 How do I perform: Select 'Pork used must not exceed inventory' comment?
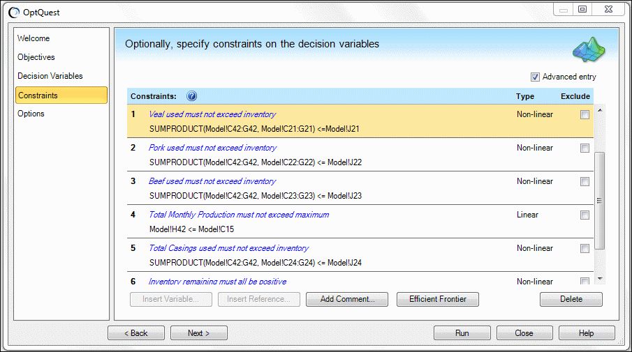212,148
